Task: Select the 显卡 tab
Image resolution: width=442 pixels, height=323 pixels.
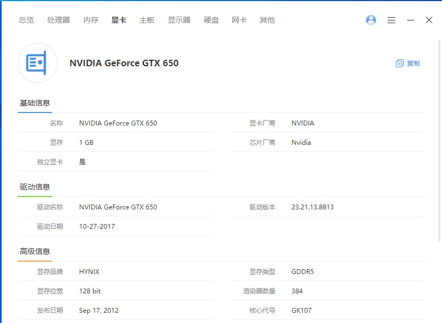Action: [119, 20]
